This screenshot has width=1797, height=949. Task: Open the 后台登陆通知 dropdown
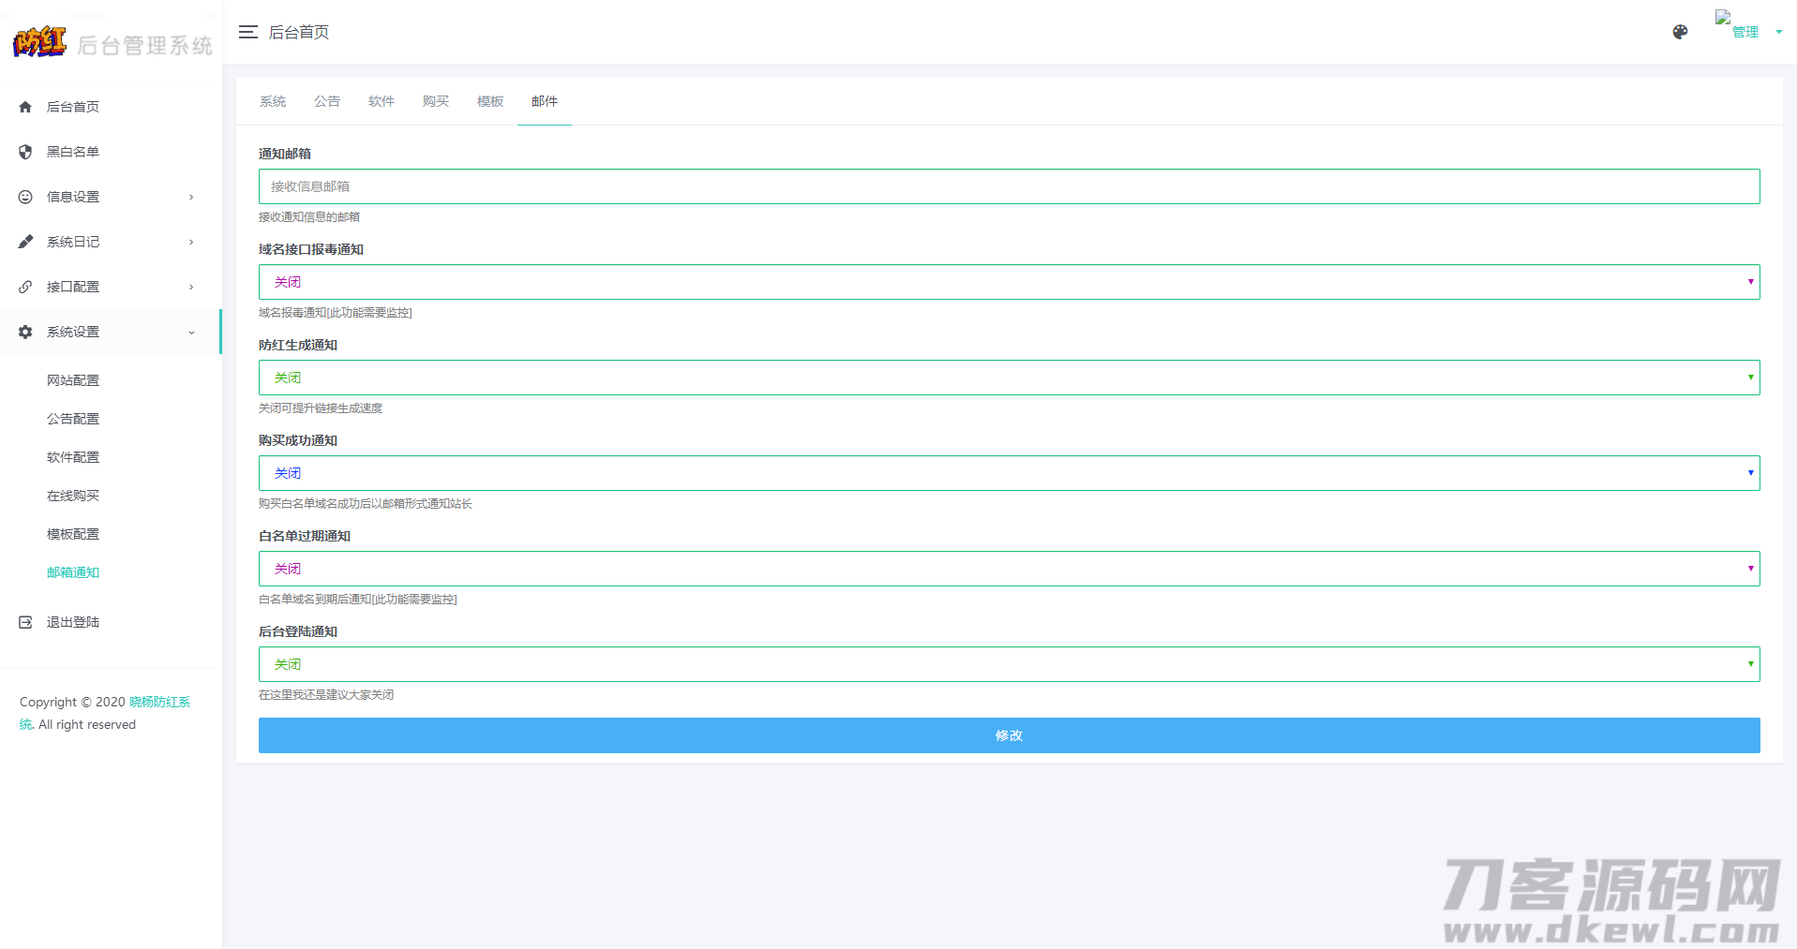pyautogui.click(x=1009, y=664)
